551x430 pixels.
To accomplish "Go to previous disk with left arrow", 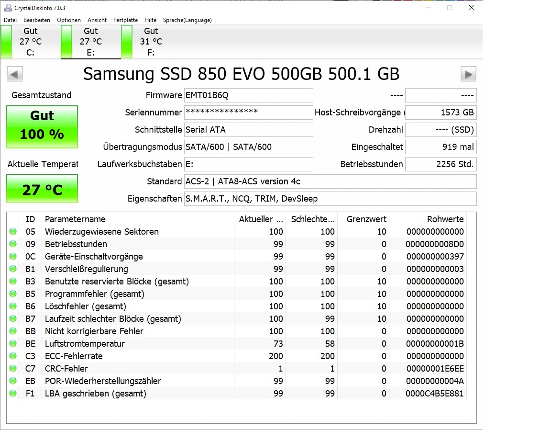I will 15,74.
